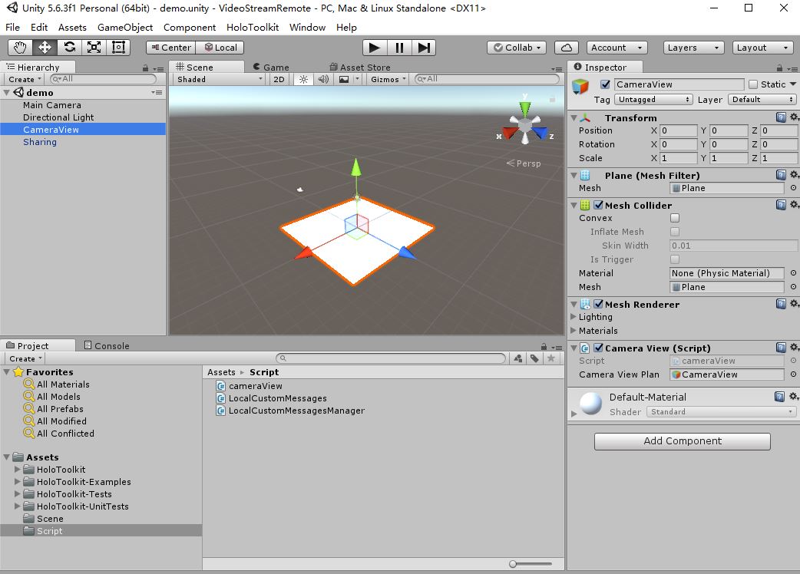Viewport: 800px width, 574px height.
Task: Open the Layout dropdown
Action: click(762, 48)
